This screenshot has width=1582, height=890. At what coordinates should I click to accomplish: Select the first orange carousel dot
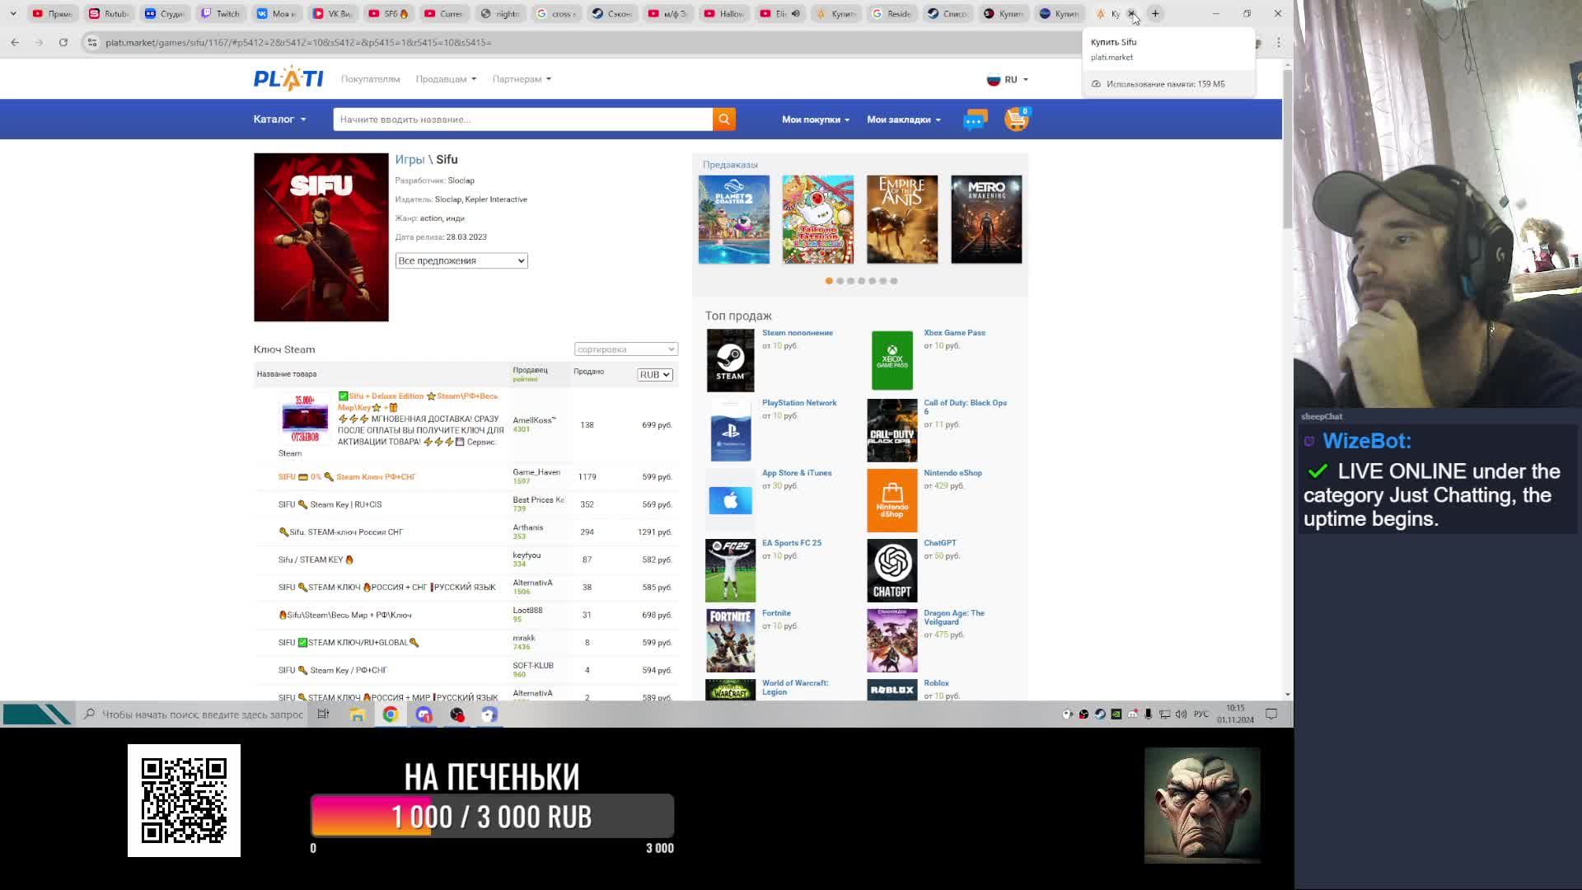pos(829,281)
